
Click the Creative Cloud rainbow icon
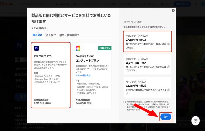tap(78, 48)
